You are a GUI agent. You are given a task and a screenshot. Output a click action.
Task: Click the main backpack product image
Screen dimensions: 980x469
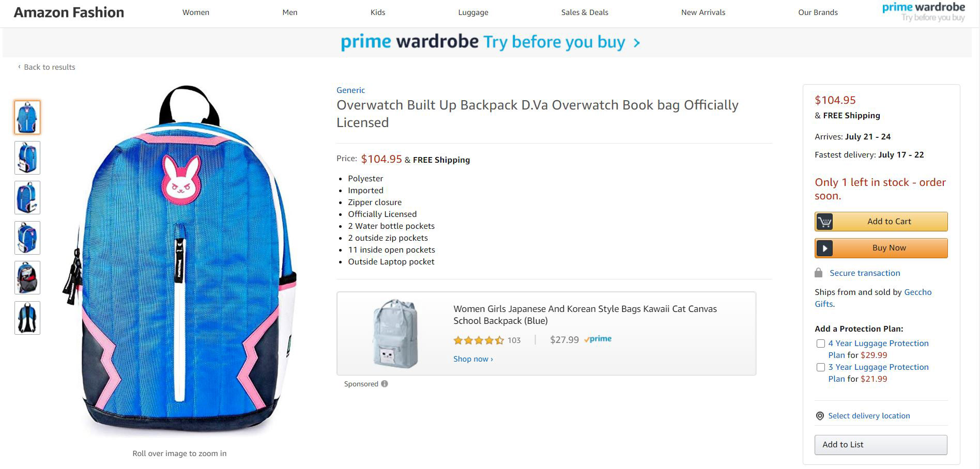coord(179,261)
